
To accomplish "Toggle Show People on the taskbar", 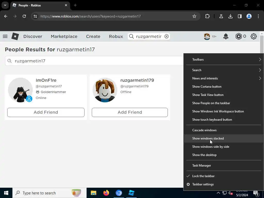I will [224, 103].
